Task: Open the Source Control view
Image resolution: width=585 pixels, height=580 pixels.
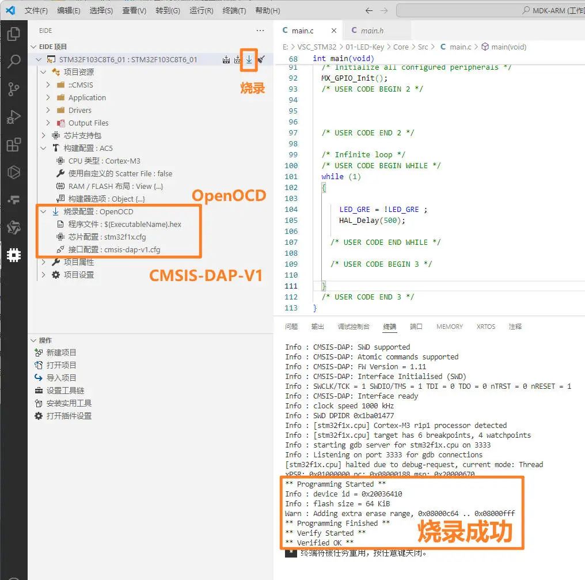Action: click(14, 89)
